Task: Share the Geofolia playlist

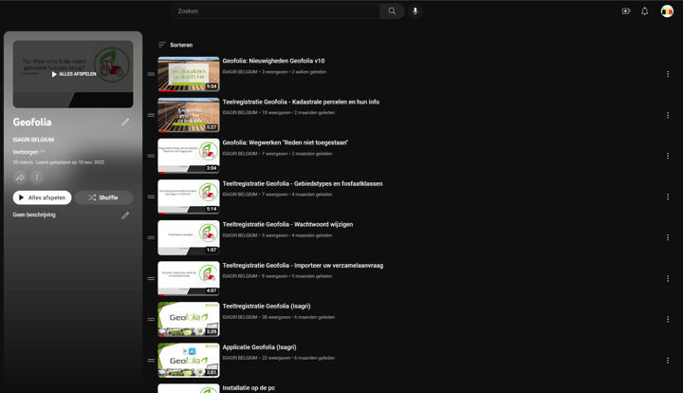Action: (20, 178)
